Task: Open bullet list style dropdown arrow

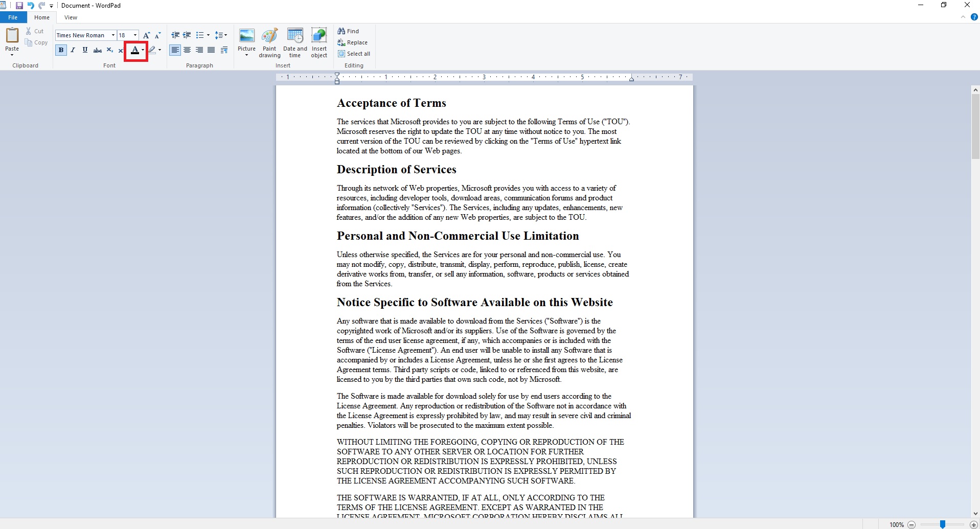Action: pyautogui.click(x=208, y=35)
